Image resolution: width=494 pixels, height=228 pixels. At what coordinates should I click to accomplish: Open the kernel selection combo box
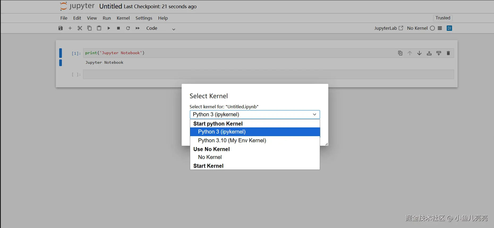point(255,114)
